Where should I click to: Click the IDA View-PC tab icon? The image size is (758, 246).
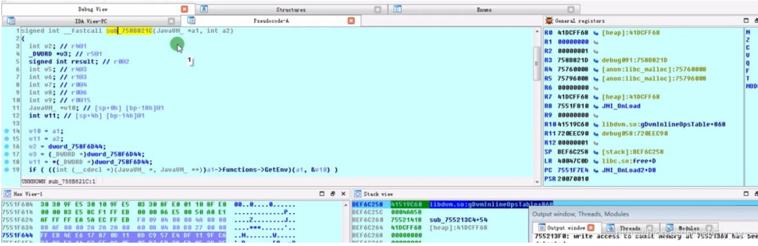pos(11,21)
